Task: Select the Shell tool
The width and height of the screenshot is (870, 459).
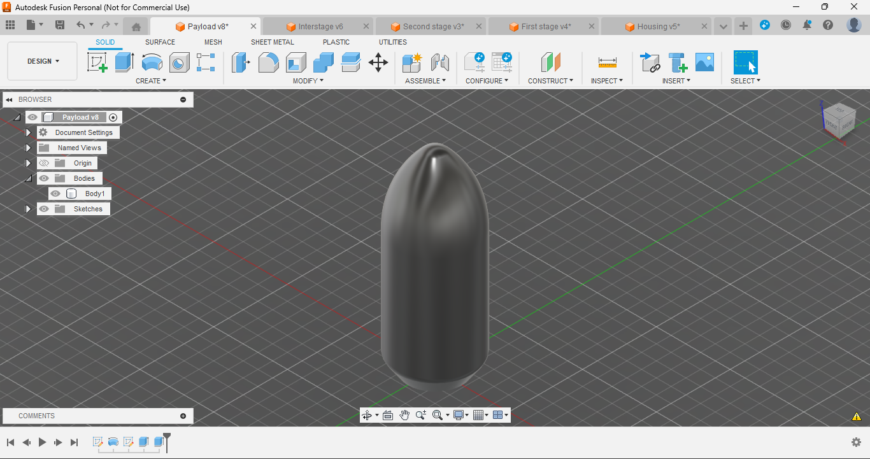Action: coord(296,62)
